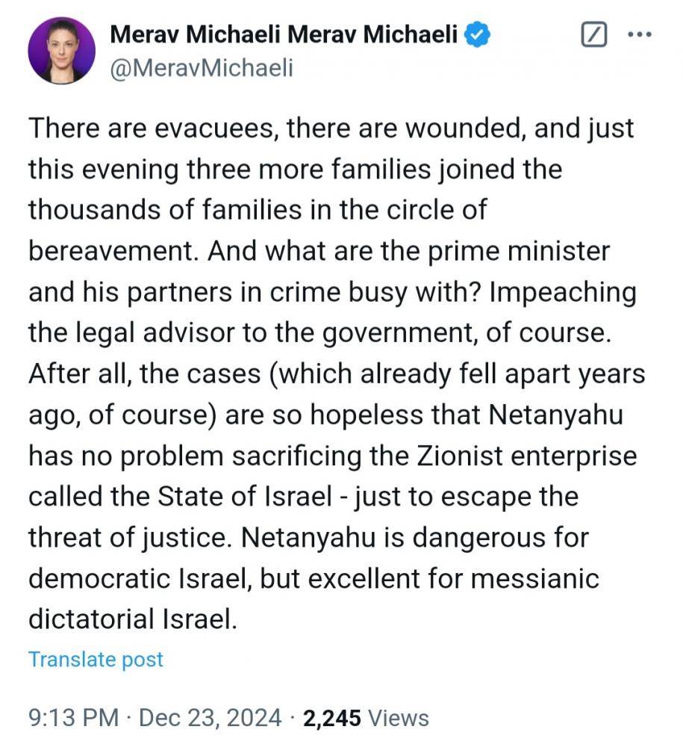Screen dimensions: 683x747
Task: Open the @MeravMichaeli handle link
Action: coord(202,68)
